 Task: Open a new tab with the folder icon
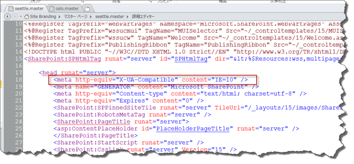[x=87, y=9]
